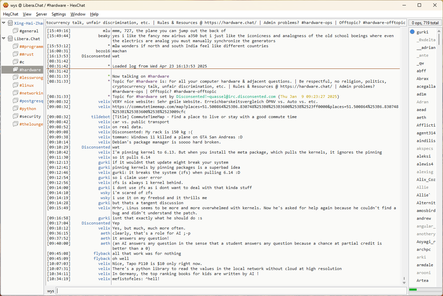Click the #python channel icon
Viewport: 443px width, 296px height.
click(x=16, y=109)
